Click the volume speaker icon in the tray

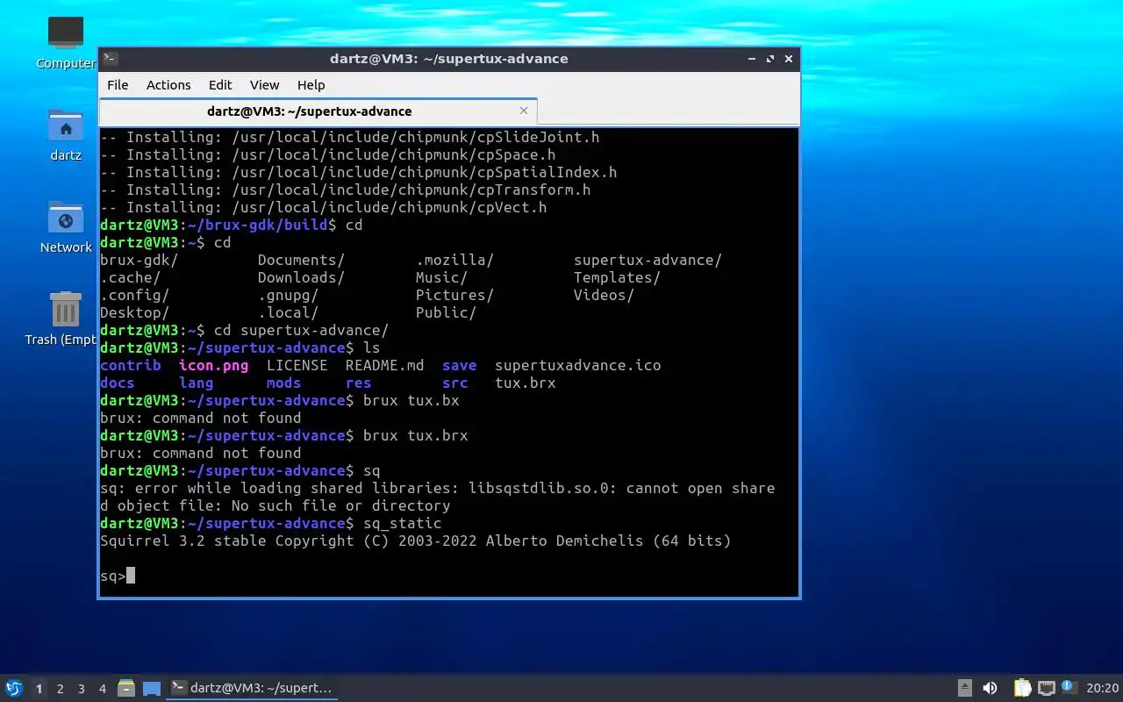[990, 689]
